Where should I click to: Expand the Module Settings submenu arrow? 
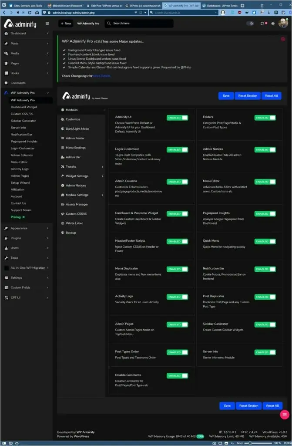103,195
